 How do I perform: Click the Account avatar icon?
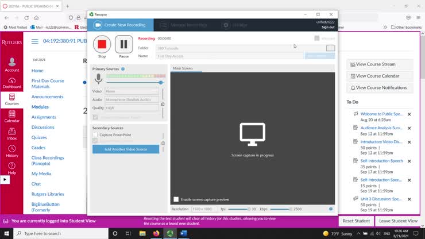click(11, 63)
